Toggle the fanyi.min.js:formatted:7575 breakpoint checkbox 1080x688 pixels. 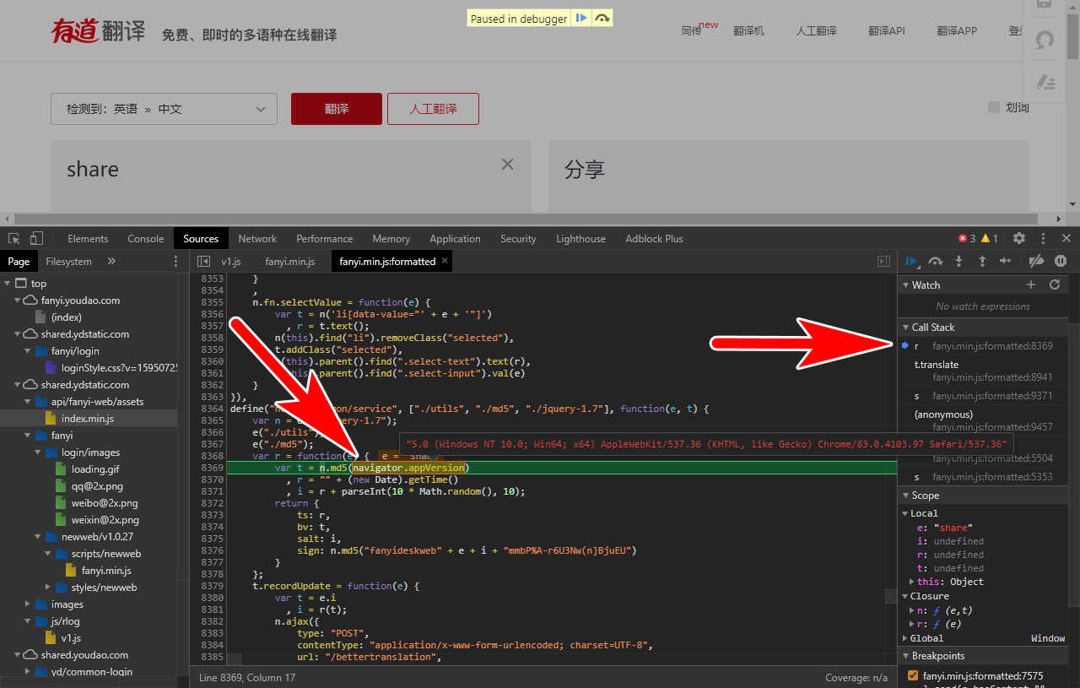pyautogui.click(x=912, y=674)
